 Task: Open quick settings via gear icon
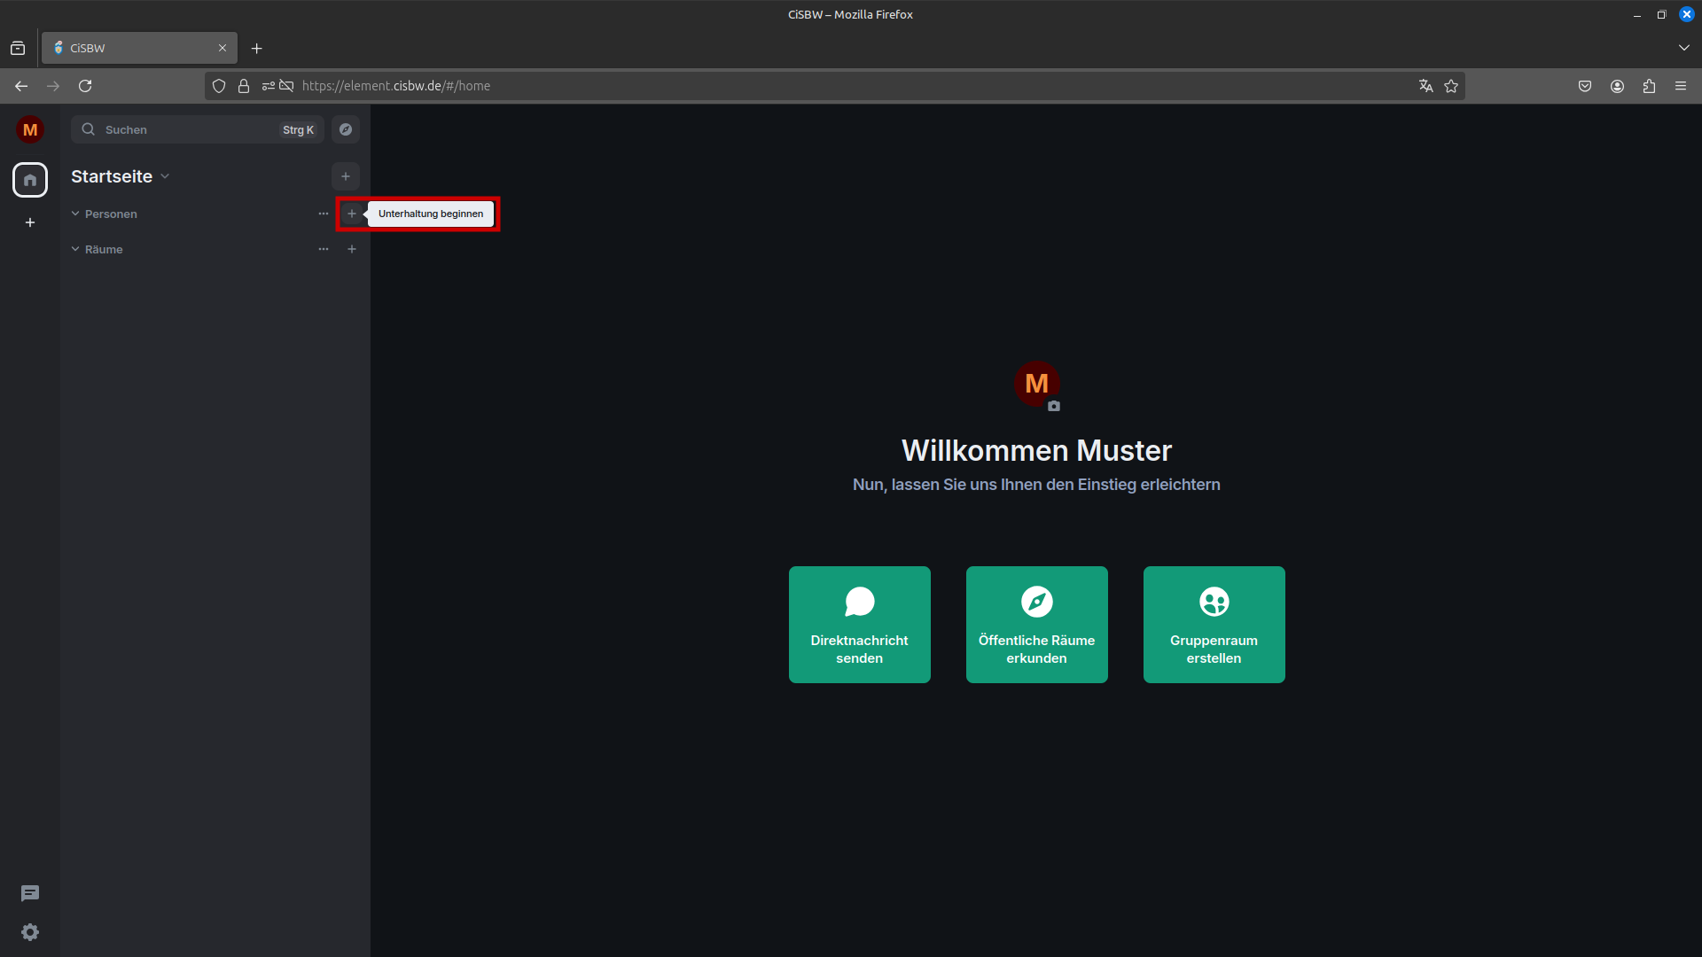[29, 932]
